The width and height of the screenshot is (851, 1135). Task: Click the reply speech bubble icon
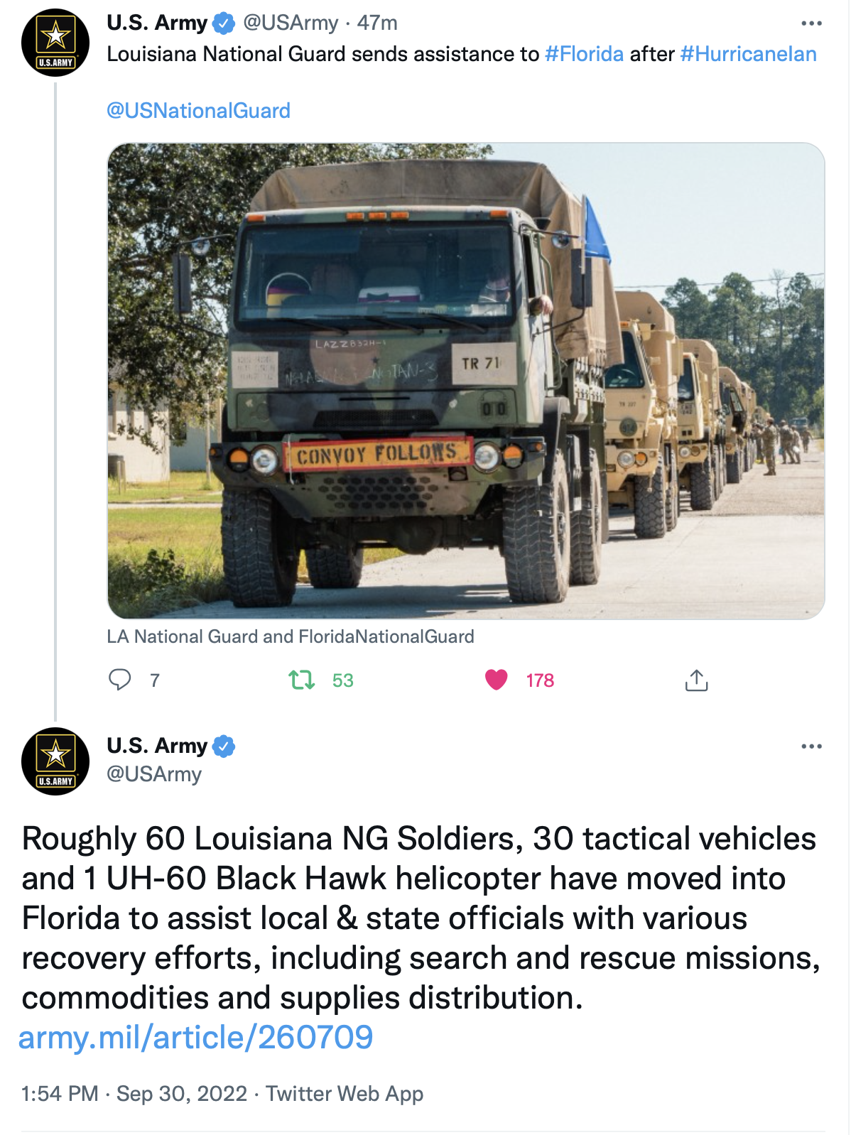tap(119, 680)
